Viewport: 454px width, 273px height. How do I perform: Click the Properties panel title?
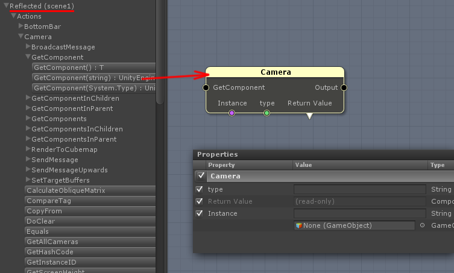[x=218, y=154]
